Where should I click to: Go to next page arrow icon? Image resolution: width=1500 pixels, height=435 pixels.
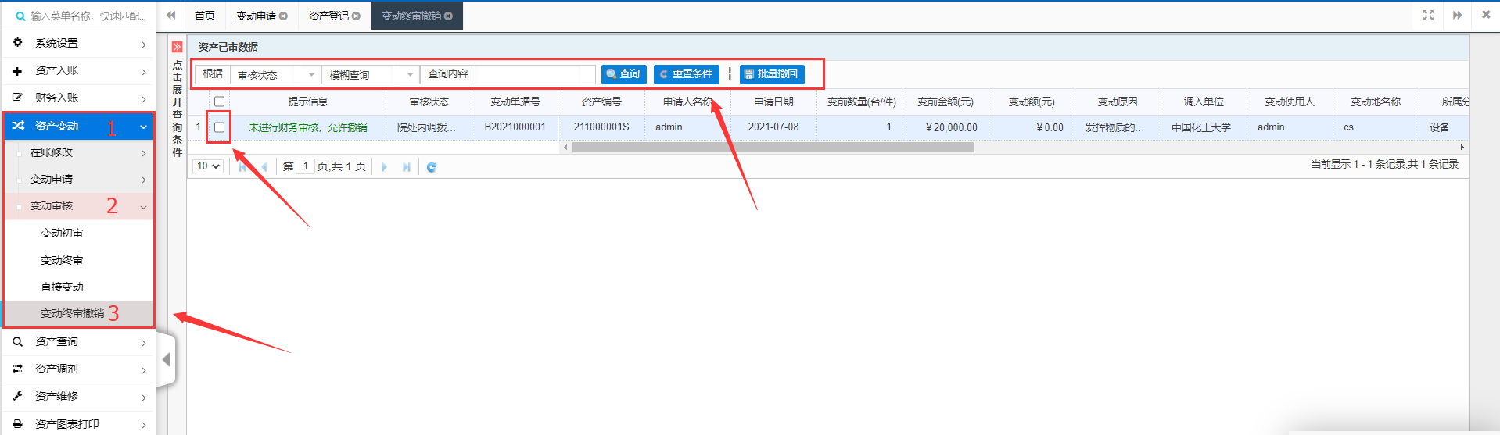(384, 166)
